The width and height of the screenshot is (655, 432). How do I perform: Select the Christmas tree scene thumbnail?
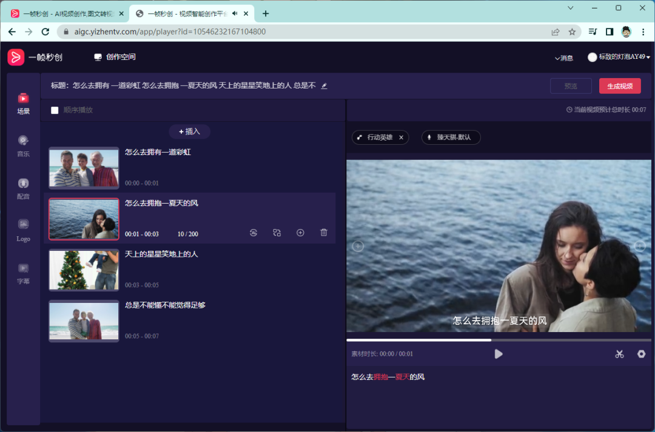[84, 270]
